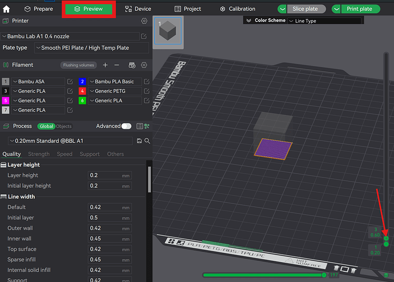Switch to the Preview tab

point(89,9)
